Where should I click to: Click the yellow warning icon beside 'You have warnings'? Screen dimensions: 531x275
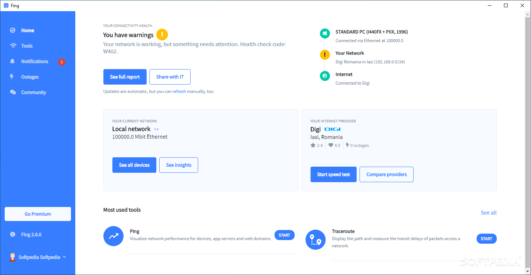tap(162, 35)
